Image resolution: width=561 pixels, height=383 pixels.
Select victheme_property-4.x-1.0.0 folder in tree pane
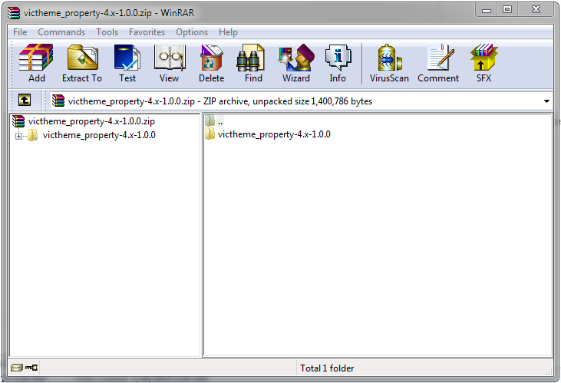[x=92, y=135]
